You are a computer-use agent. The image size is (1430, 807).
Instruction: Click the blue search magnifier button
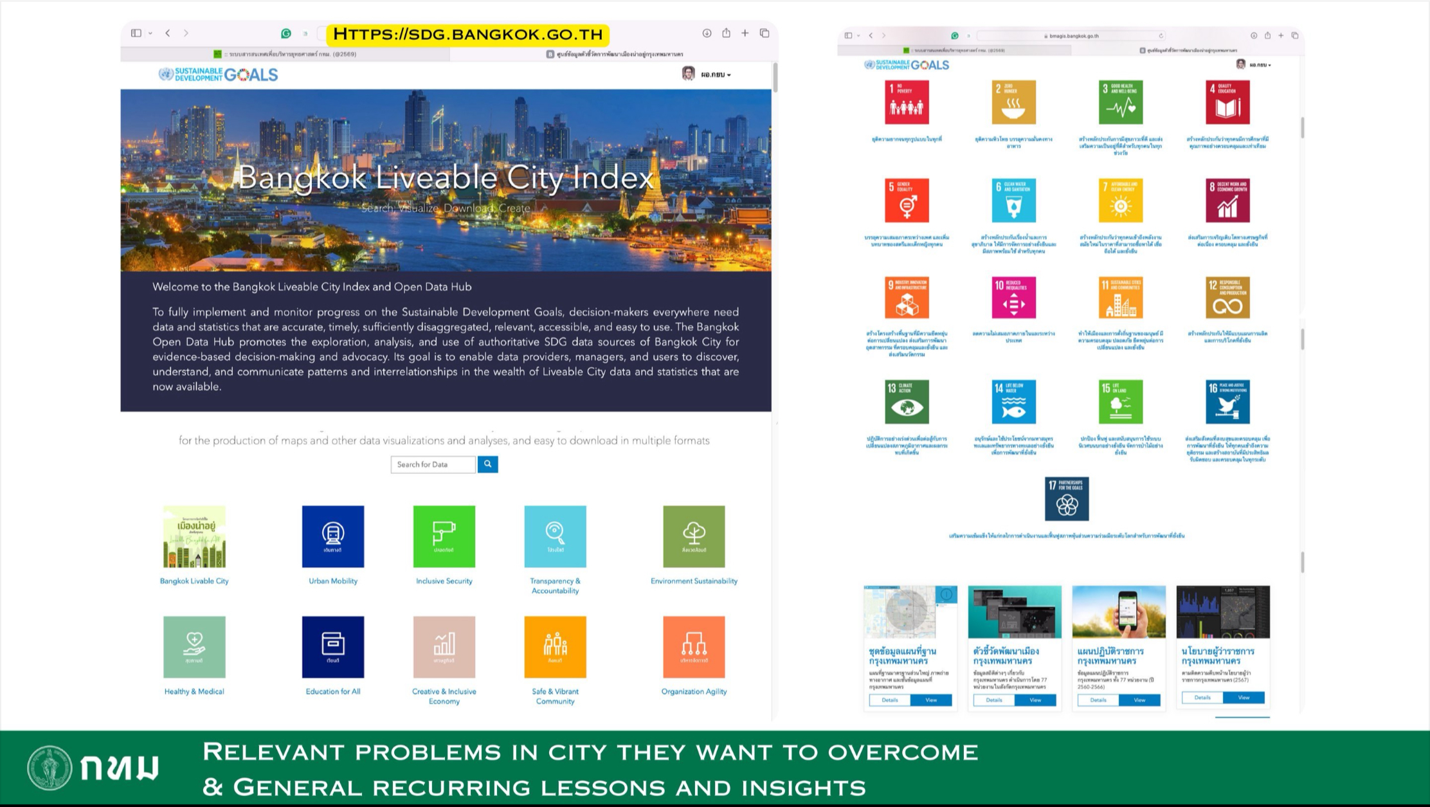click(487, 464)
